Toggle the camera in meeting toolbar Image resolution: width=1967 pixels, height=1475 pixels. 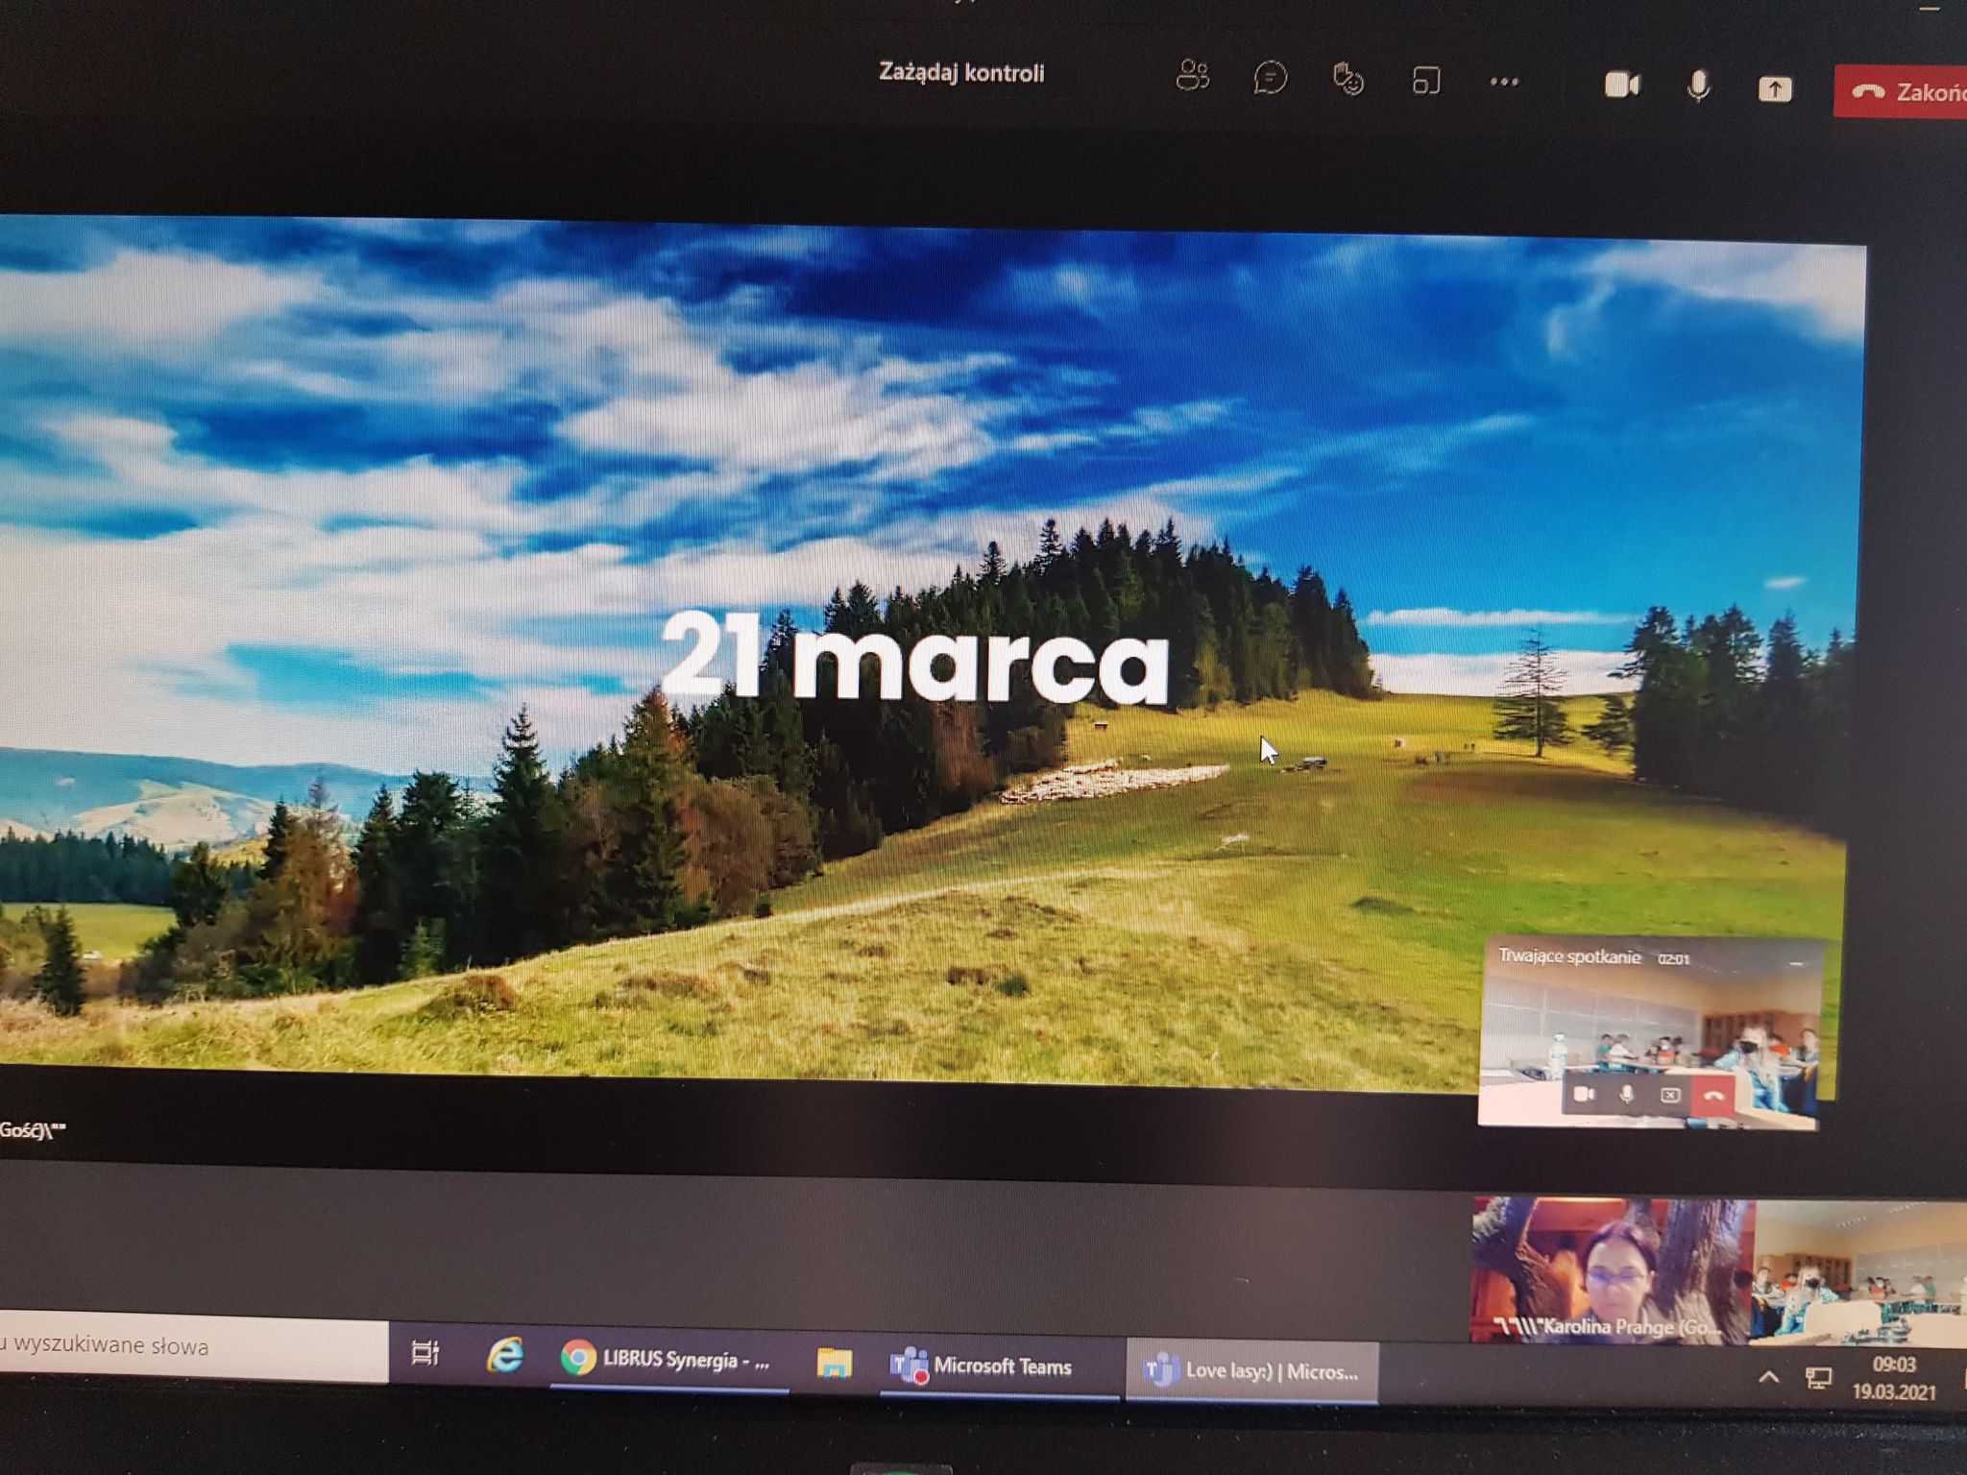click(1622, 85)
